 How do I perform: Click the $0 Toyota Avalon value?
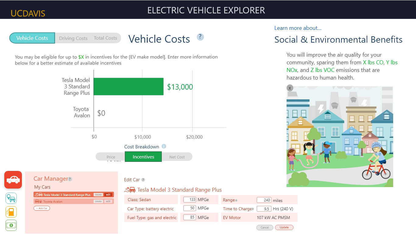101,113
